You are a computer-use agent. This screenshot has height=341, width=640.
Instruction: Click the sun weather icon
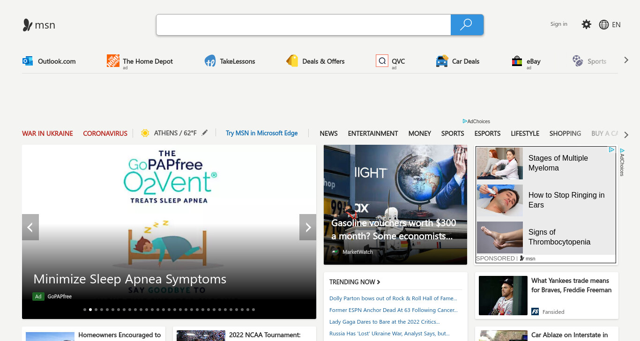145,133
